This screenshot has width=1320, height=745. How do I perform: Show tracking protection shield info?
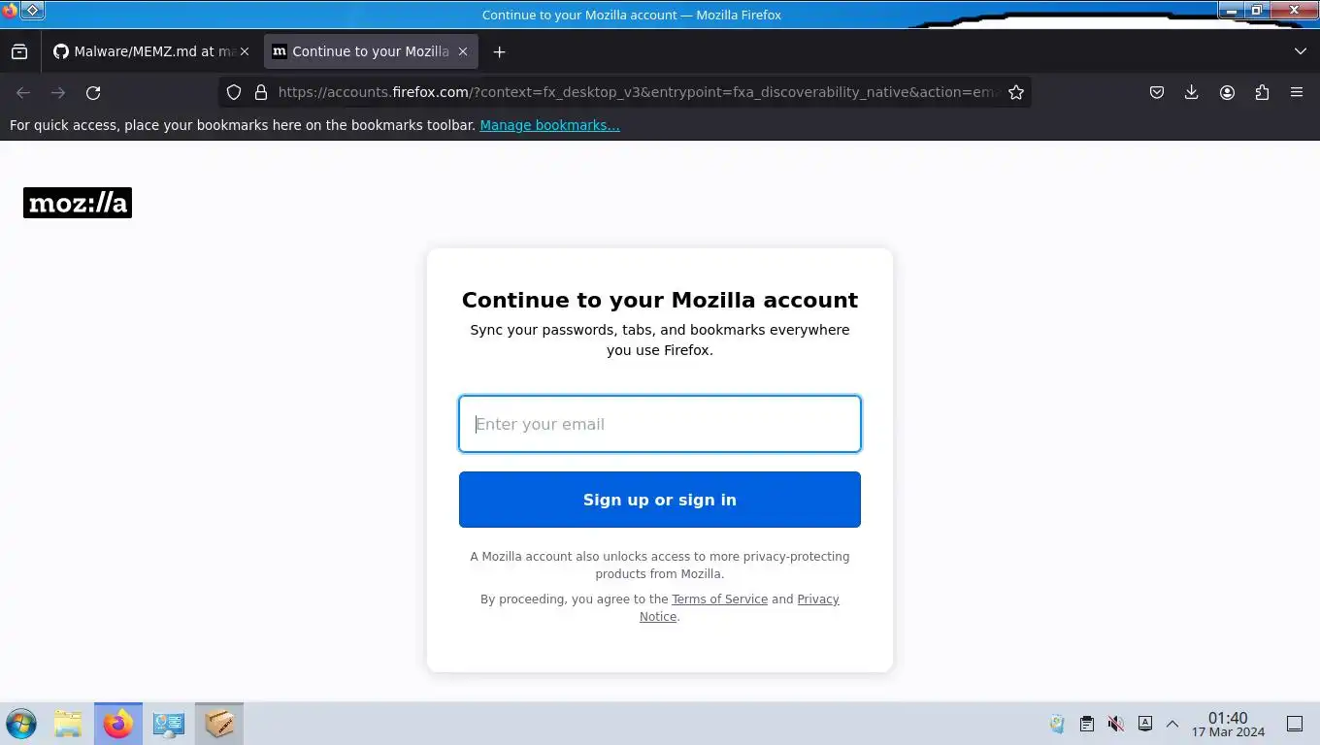pyautogui.click(x=233, y=92)
